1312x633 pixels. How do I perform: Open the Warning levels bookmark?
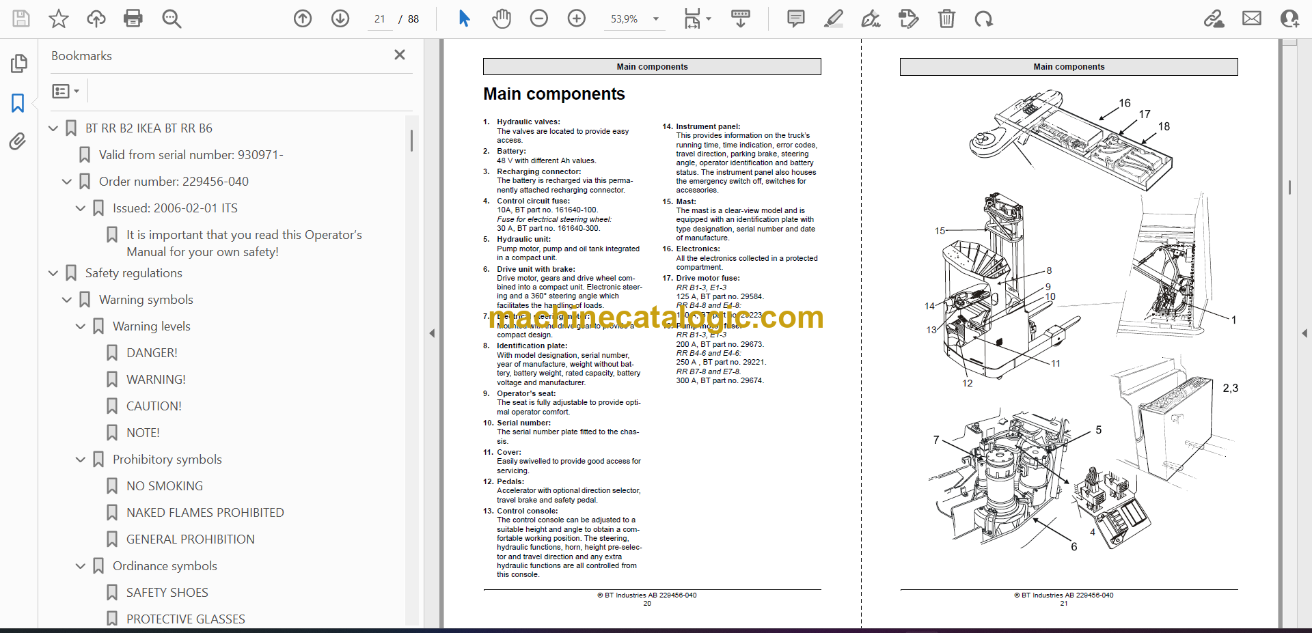click(152, 326)
